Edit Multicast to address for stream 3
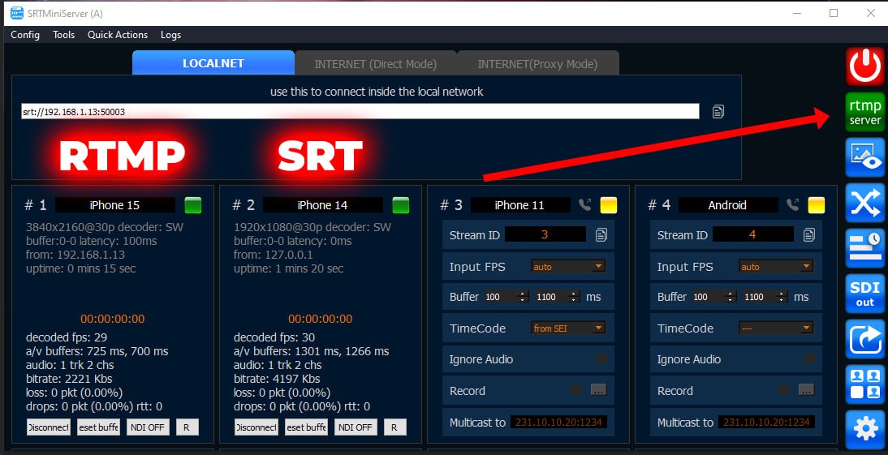Viewport: 888px width, 455px height. (559, 422)
